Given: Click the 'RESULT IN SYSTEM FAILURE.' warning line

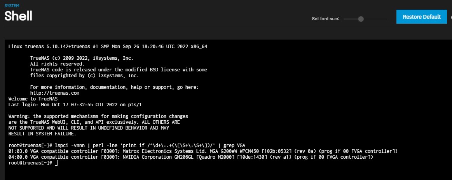Looking at the screenshot, I should click(42, 134).
